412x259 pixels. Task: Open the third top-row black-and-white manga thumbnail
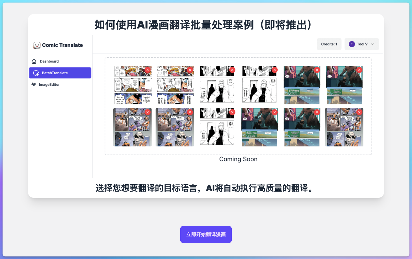(x=217, y=84)
